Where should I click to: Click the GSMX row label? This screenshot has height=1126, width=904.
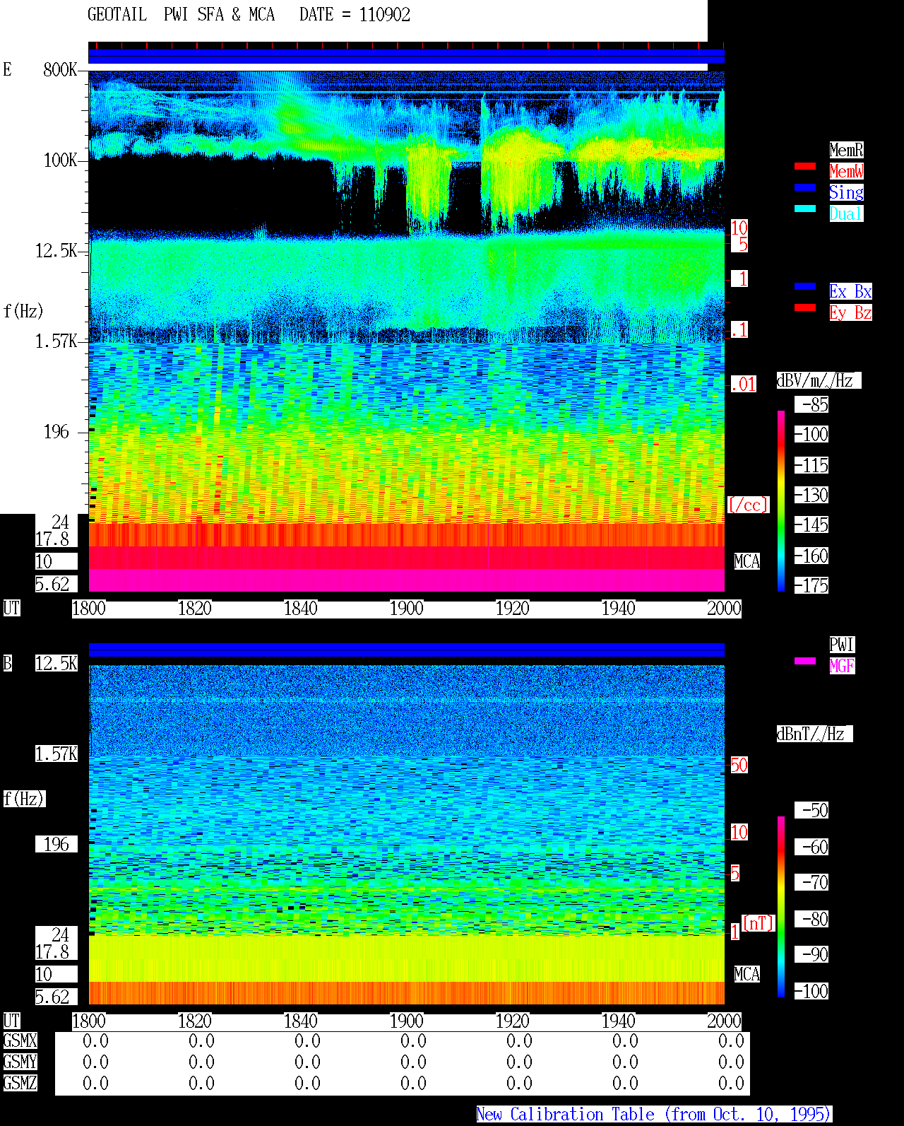20,1041
